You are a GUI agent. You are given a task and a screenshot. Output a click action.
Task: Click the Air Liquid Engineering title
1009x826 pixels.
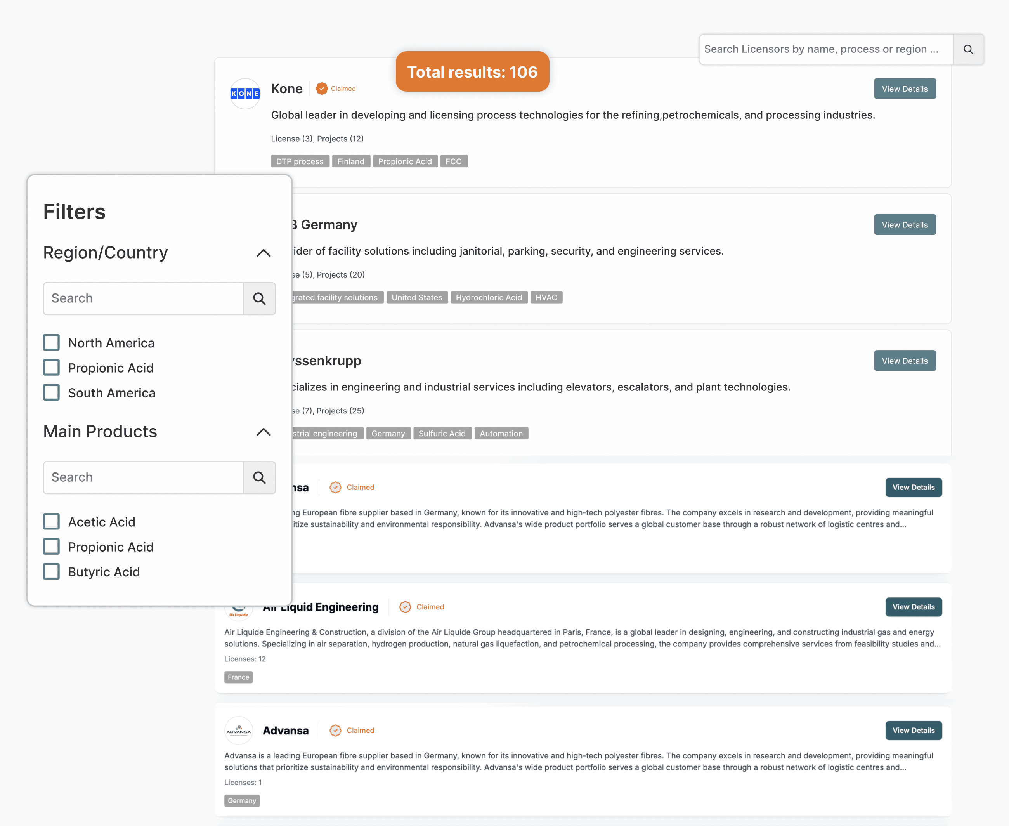pyautogui.click(x=321, y=607)
